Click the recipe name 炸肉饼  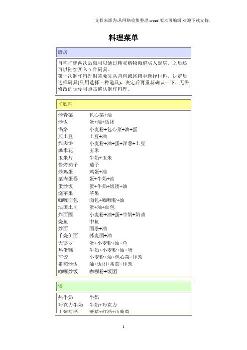[66, 143]
